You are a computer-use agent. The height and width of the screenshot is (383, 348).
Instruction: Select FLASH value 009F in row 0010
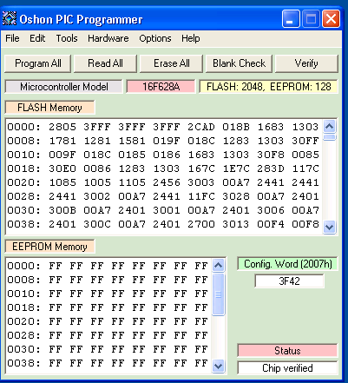(62, 155)
